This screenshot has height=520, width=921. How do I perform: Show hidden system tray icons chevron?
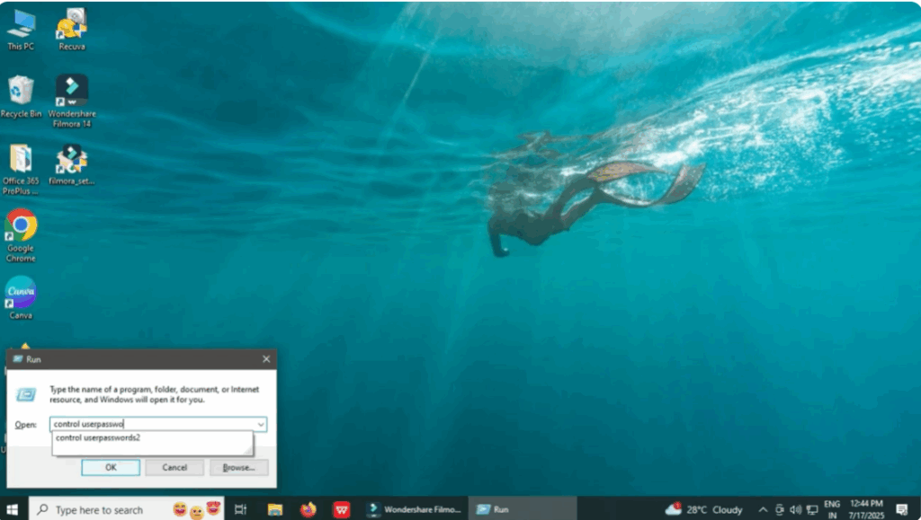pyautogui.click(x=763, y=509)
